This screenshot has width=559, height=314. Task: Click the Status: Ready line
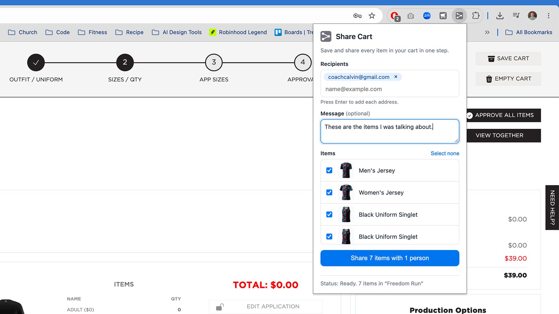(372, 284)
